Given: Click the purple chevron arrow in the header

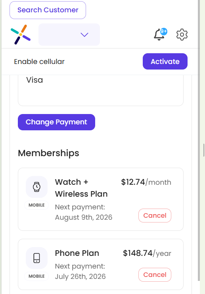Looking at the screenshot, I should point(84,35).
